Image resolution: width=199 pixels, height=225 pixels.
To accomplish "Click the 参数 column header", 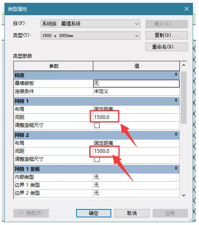I will coord(53,66).
